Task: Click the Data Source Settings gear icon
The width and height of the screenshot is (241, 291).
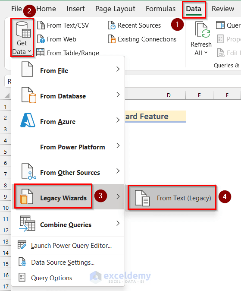Action: [x=22, y=262]
